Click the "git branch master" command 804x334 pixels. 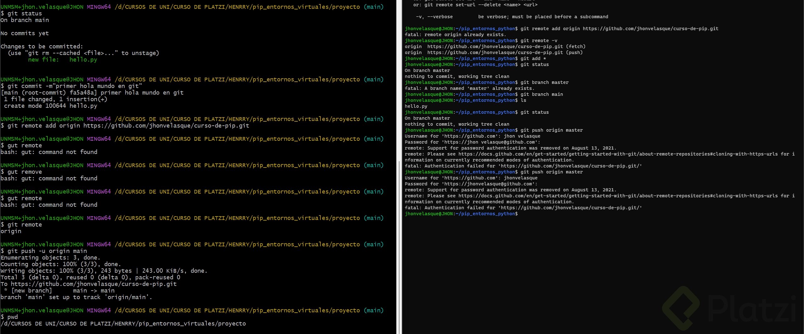545,82
